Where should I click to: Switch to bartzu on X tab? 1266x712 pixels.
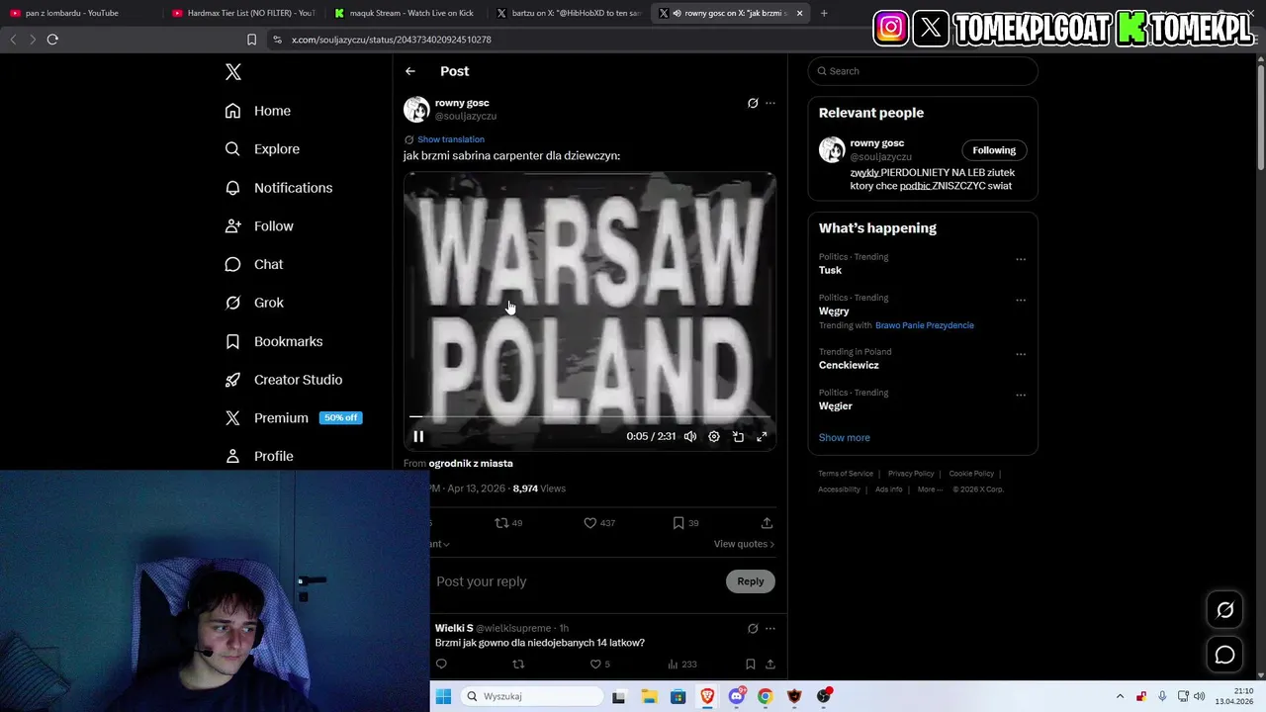tap(568, 13)
